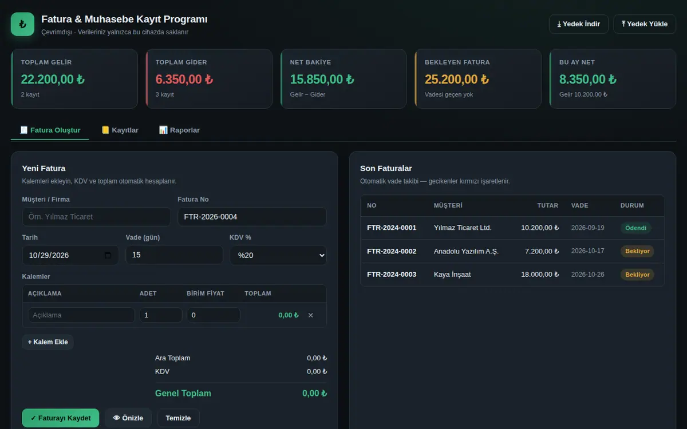Edit the Fatura No field
687x429 pixels.
coord(252,217)
